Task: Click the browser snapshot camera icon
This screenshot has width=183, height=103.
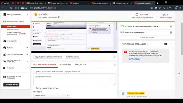Action: tap(152, 8)
